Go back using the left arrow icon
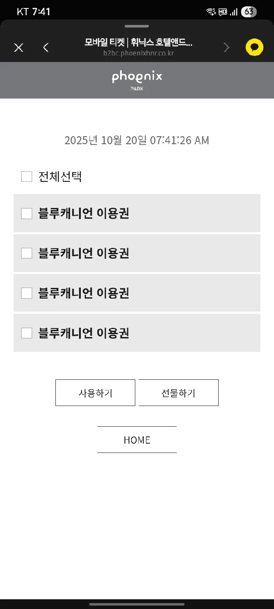Viewport: 274px width, 609px height. point(46,47)
